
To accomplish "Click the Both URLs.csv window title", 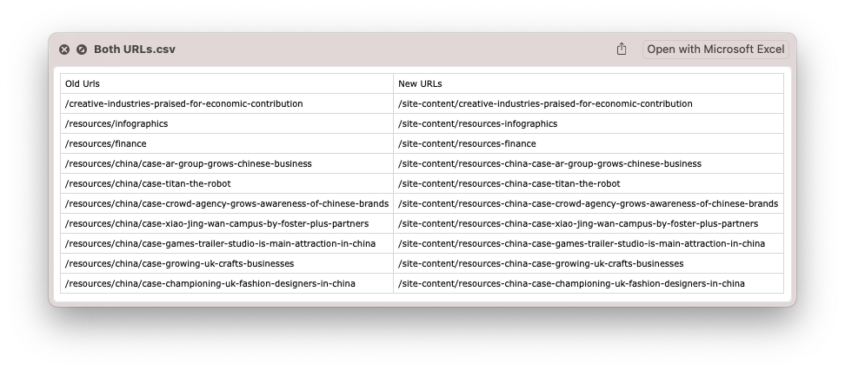I will click(x=135, y=50).
